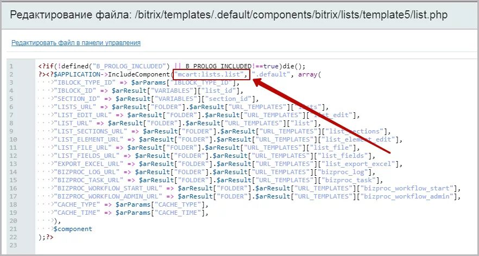479x256 pixels.
Task: Click the "BIZPROC_WORKFLOW_ADMIN_URL" key on line 17
Action: coord(108,196)
